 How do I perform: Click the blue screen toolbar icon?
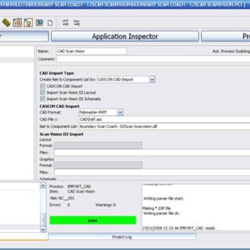point(39,22)
